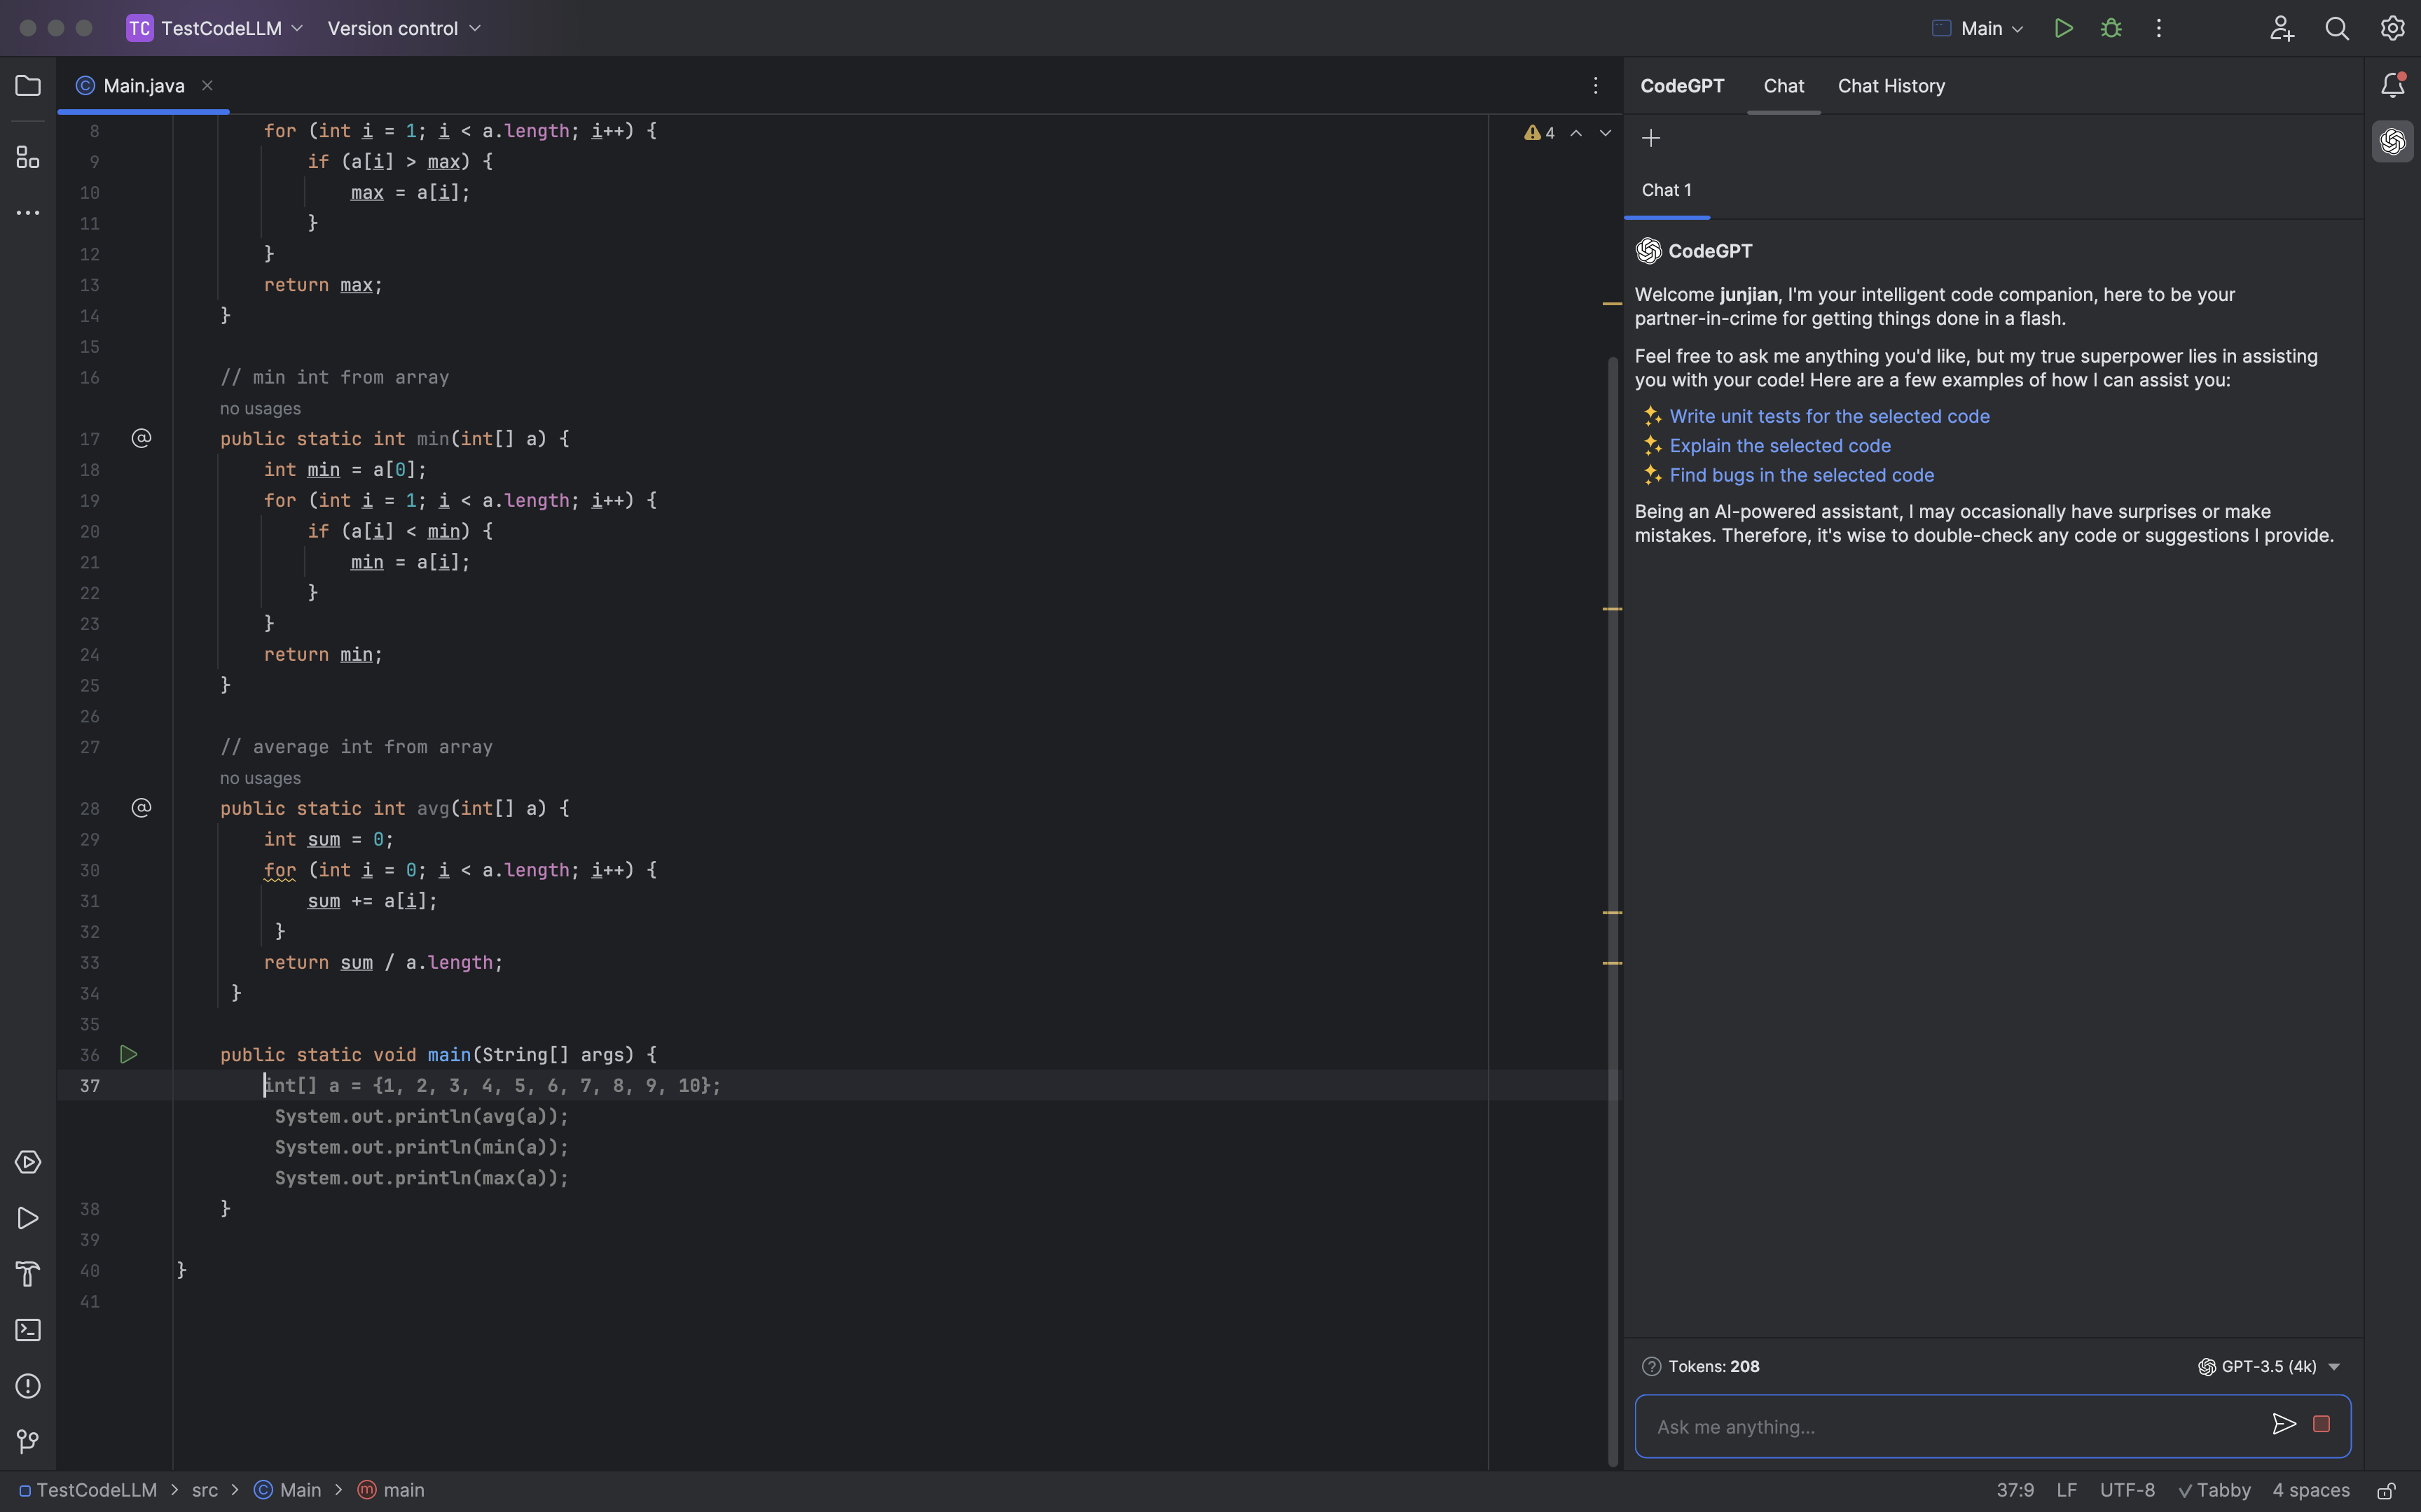The image size is (2421, 1512).
Task: Click 'Write unit tests for the selected code' link
Action: point(1829,416)
